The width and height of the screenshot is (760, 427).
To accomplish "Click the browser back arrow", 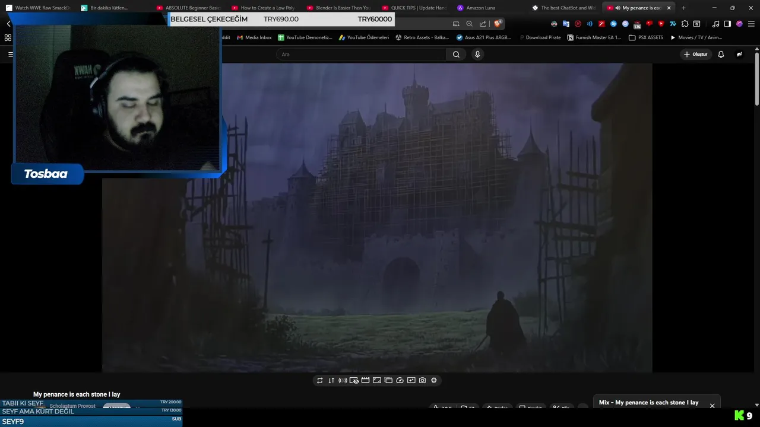I will point(8,24).
